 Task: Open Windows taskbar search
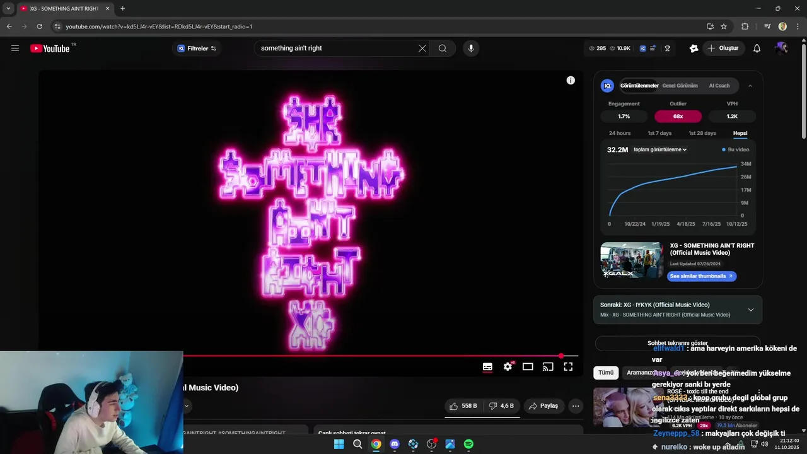(357, 444)
